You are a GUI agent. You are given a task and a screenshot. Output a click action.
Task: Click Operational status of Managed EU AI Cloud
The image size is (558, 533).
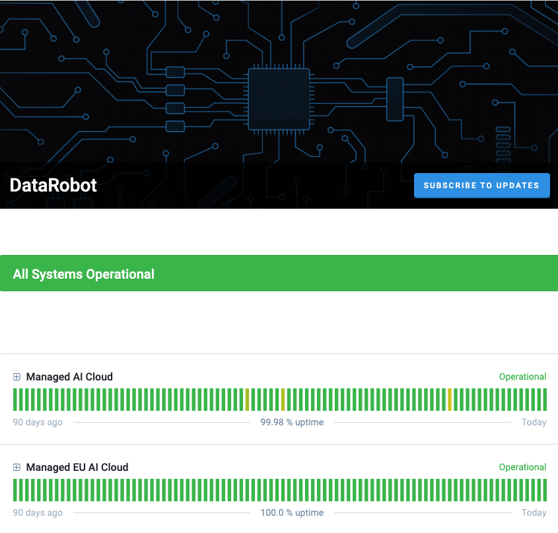[522, 468]
